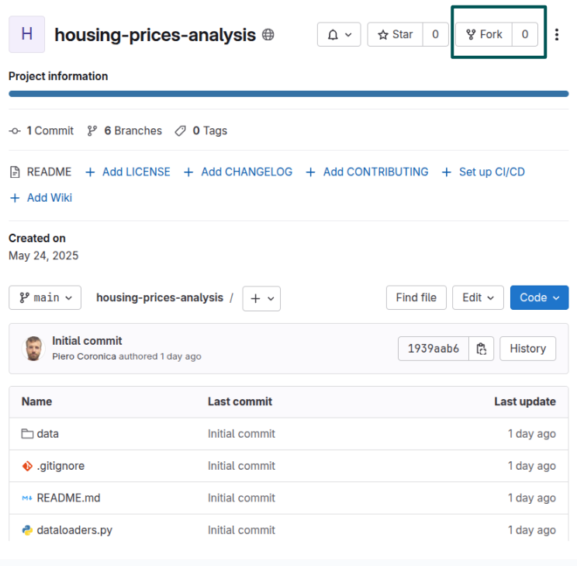
Task: Click the dataloaders.py Python file icon
Action: 27,530
